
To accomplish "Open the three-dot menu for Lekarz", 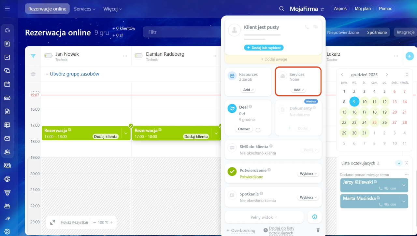I will click(396, 56).
